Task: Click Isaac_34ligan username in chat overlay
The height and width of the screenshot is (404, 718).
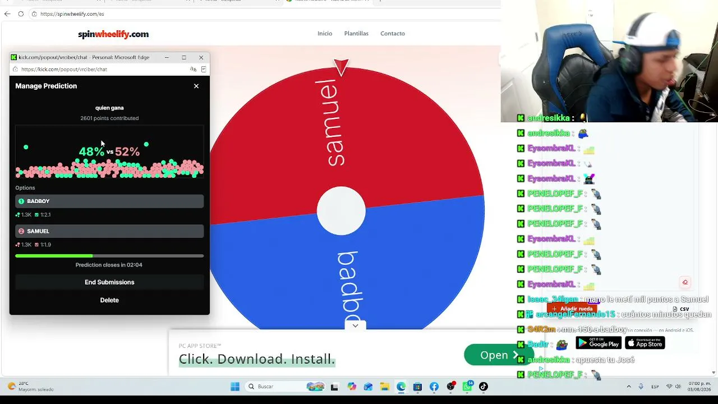Action: (554, 300)
